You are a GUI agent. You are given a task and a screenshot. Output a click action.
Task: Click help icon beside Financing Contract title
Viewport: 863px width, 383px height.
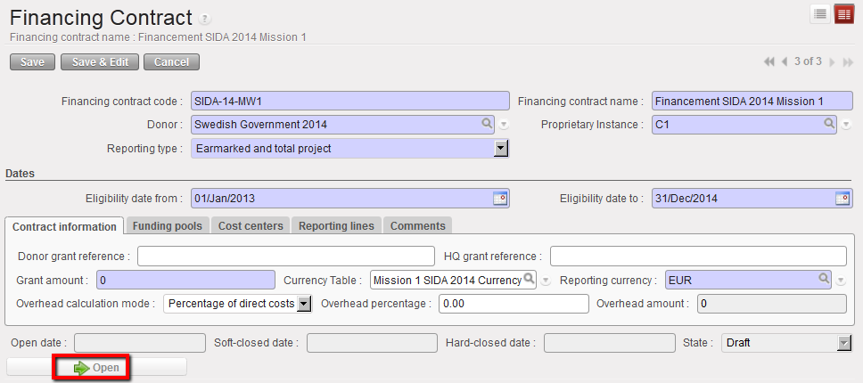[205, 19]
